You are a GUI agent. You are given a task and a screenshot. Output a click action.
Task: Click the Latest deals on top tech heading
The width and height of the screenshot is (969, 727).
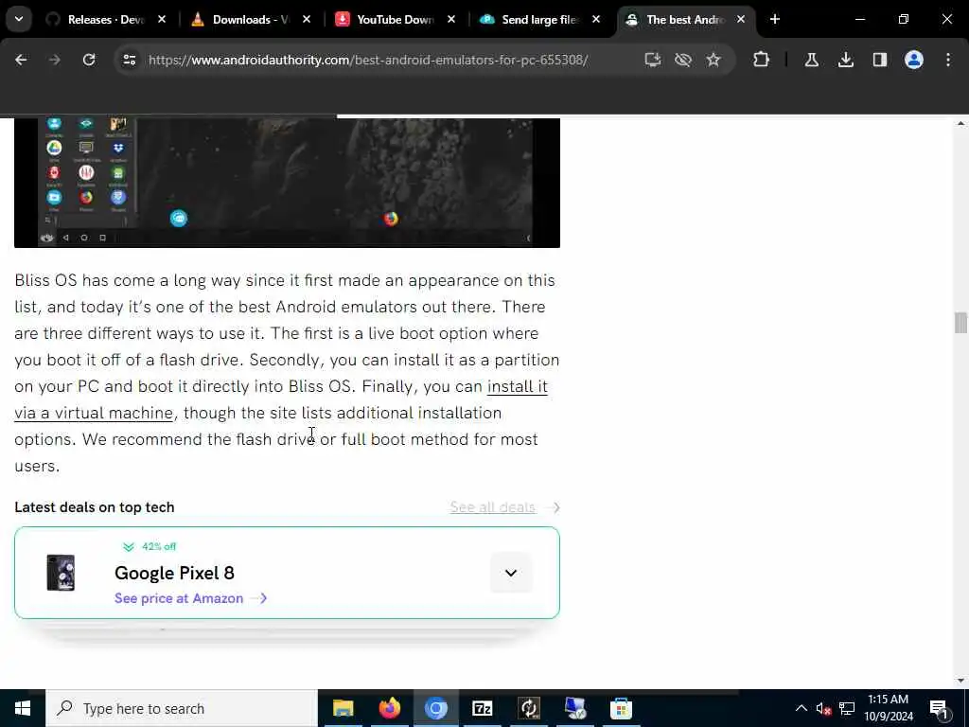(95, 507)
